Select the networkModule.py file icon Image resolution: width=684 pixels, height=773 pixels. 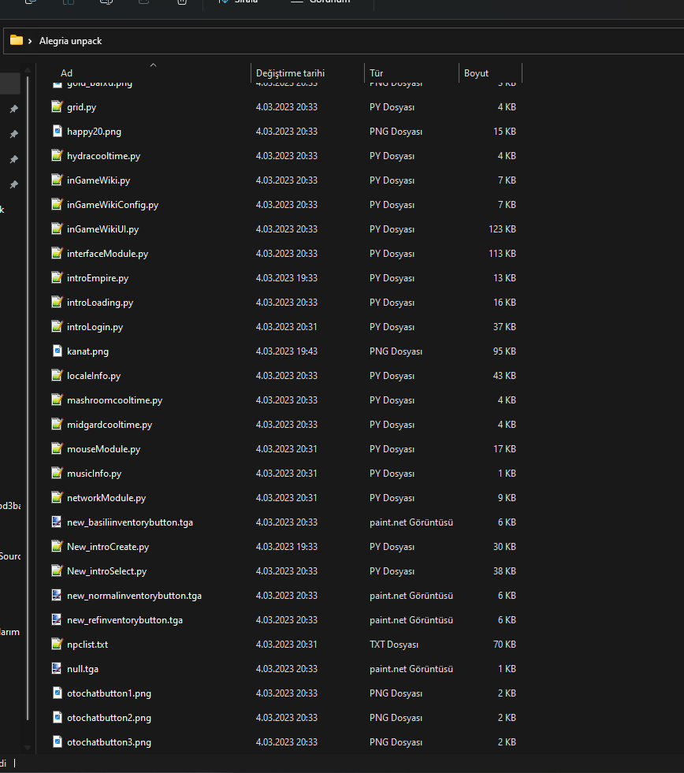(58, 497)
